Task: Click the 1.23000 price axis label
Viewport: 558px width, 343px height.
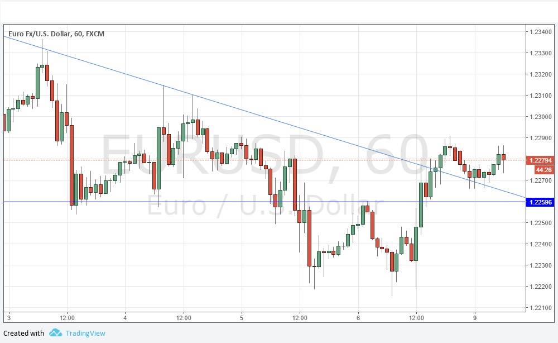Action: click(540, 117)
